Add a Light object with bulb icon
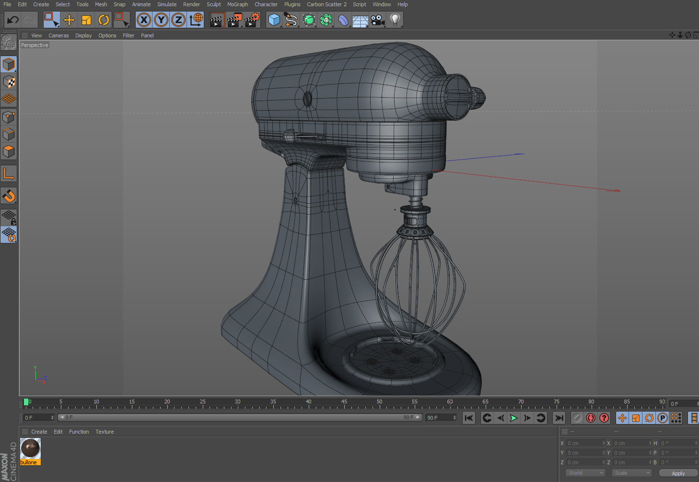Viewport: 699px width, 482px height. [395, 20]
